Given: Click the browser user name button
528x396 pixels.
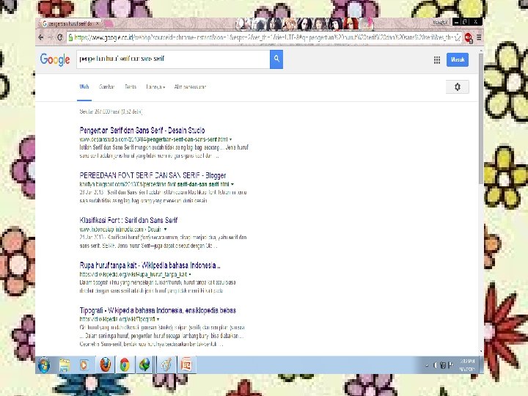Looking at the screenshot, I should click(441, 22).
